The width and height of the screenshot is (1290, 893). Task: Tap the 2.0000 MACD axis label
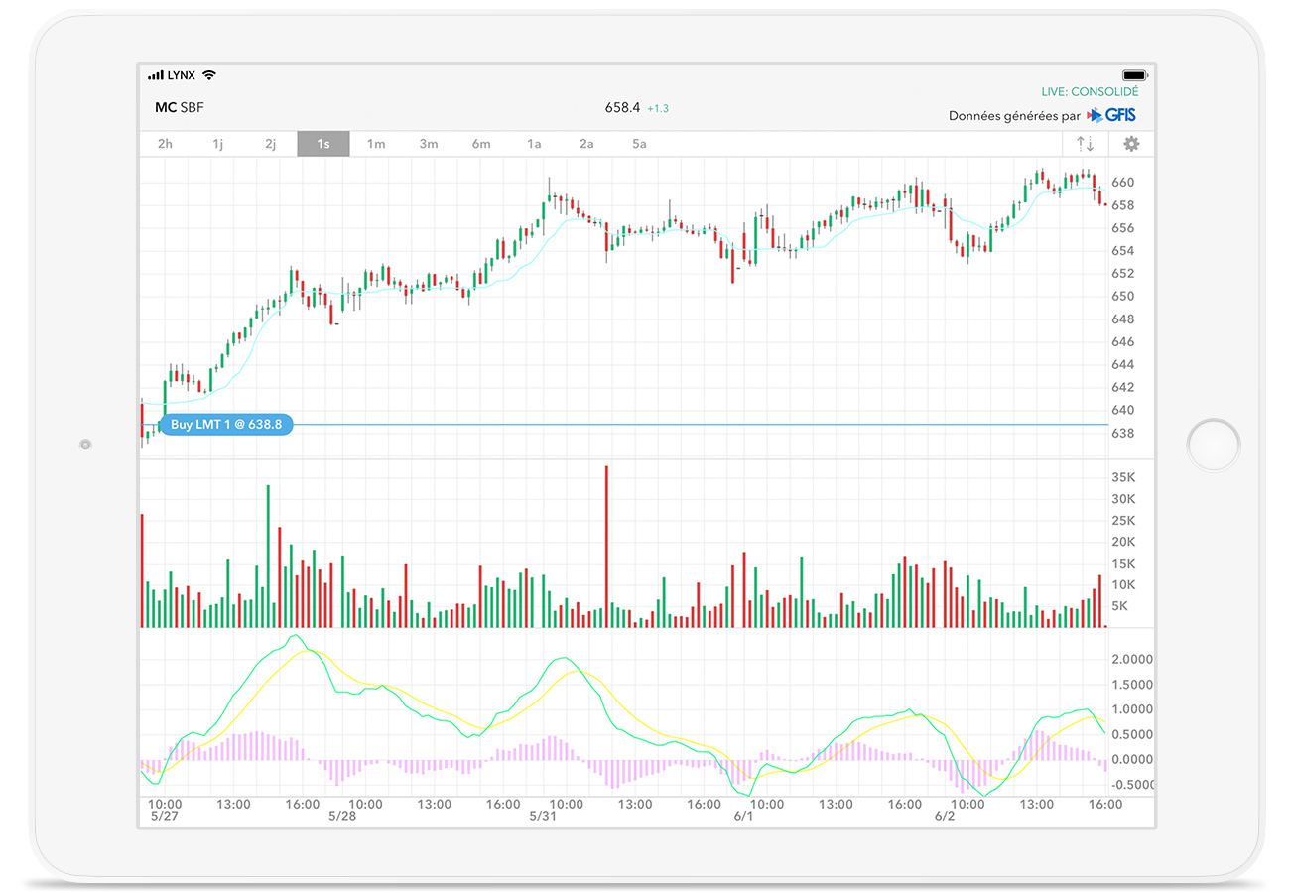pos(1131,660)
